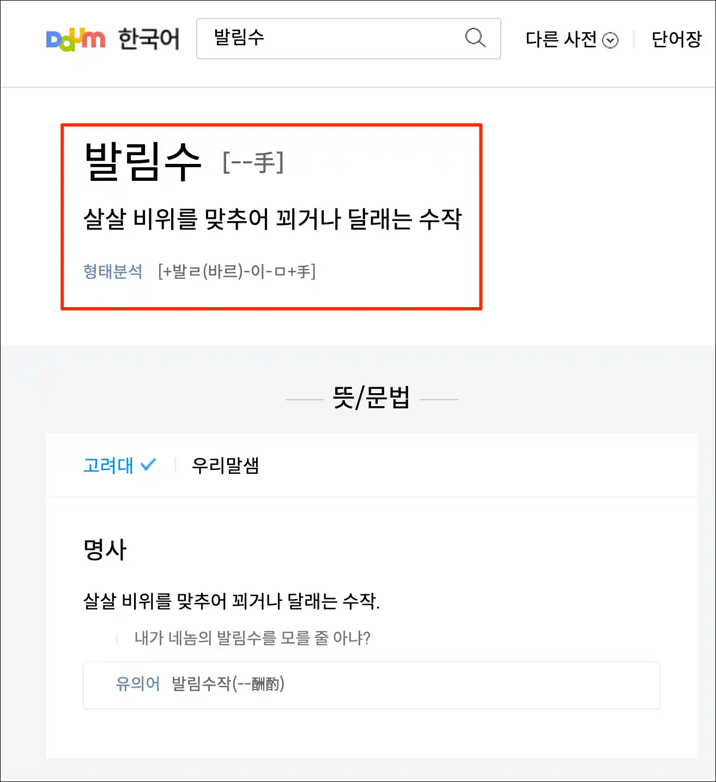
Task: Click the 형태분석 label
Action: point(113,271)
